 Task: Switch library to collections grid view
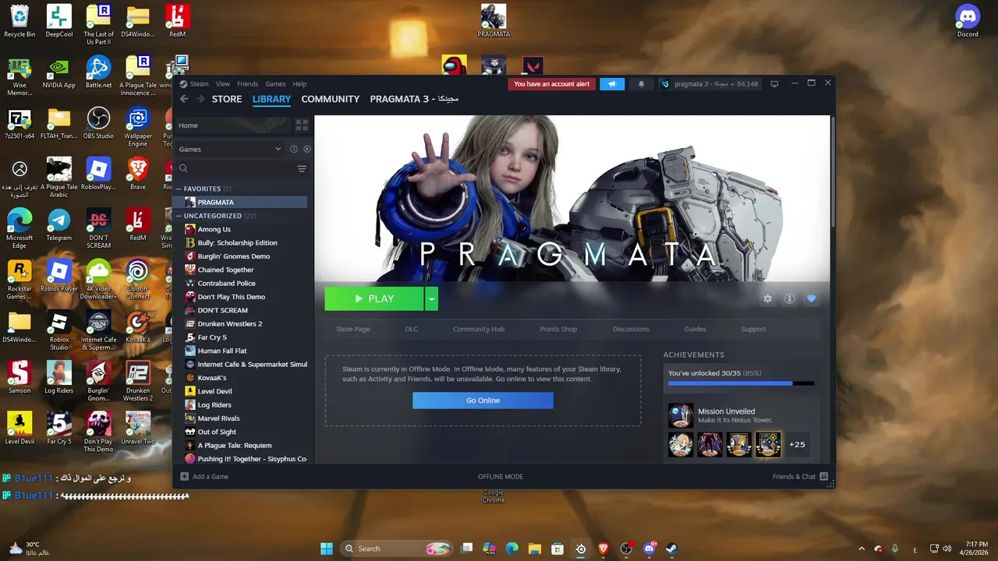[302, 125]
